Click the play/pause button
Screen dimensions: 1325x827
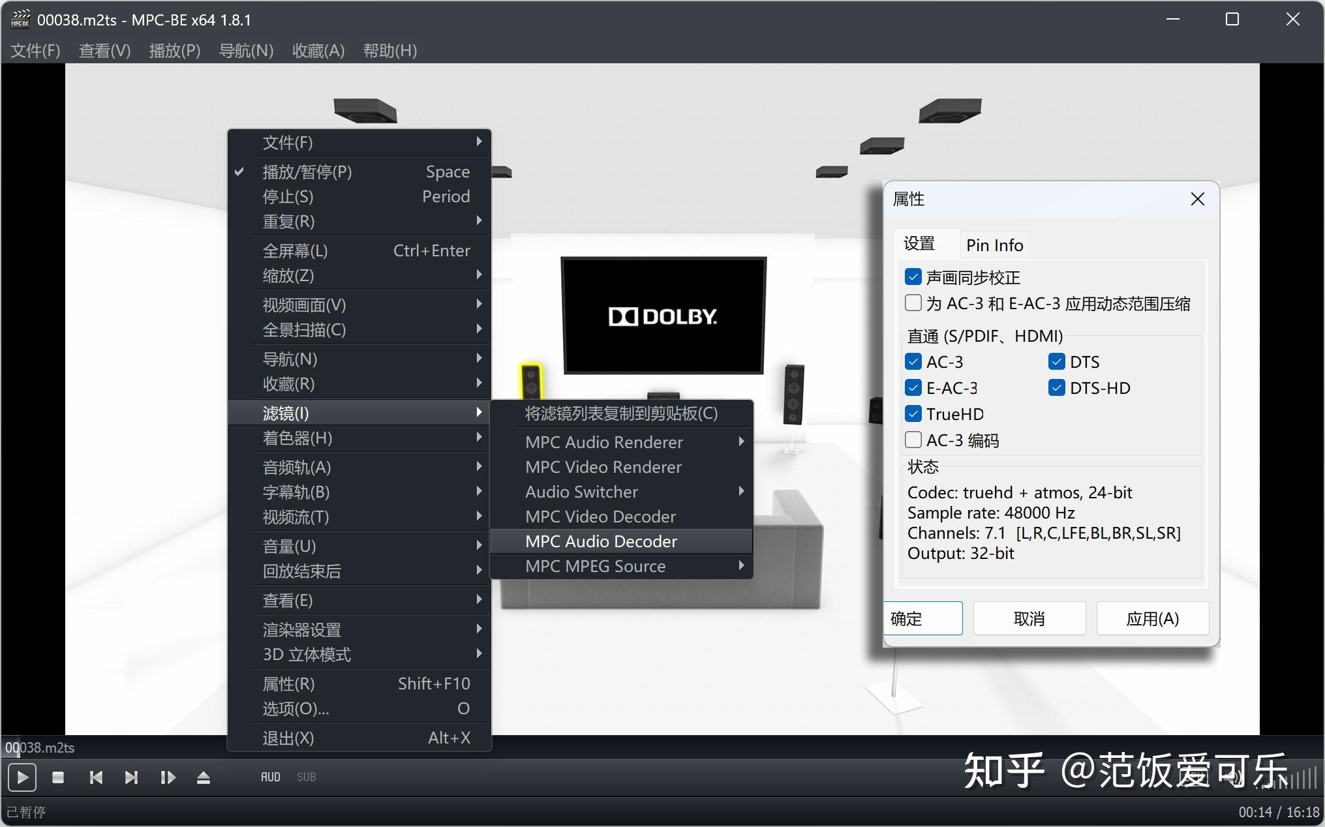22,777
